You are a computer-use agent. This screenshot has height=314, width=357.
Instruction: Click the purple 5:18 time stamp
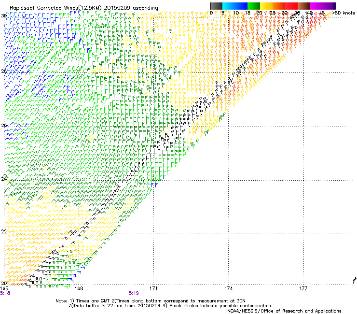[5, 293]
